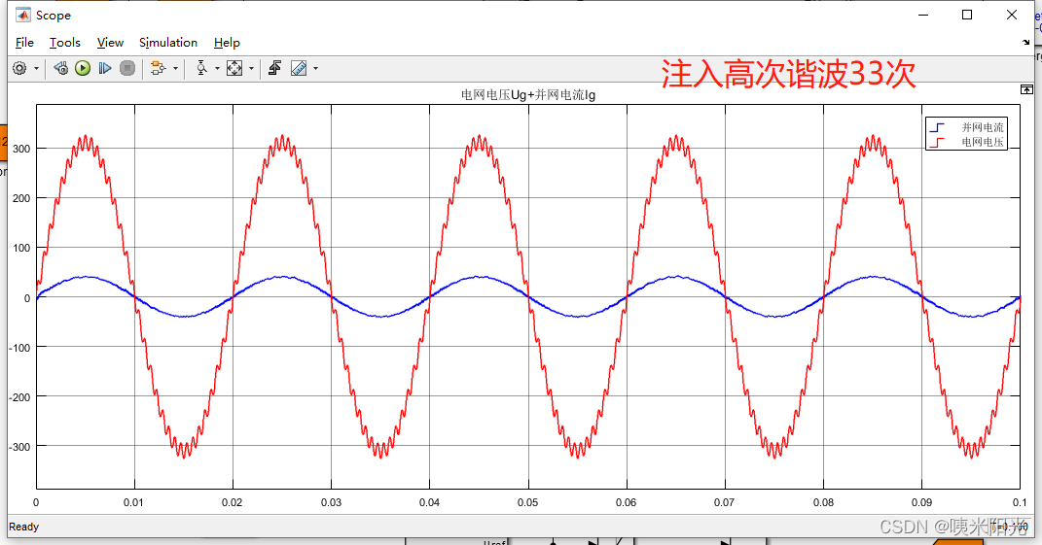Viewport: 1042px width, 545px height.
Task: Click the highlight Simulink block icon
Action: [159, 68]
